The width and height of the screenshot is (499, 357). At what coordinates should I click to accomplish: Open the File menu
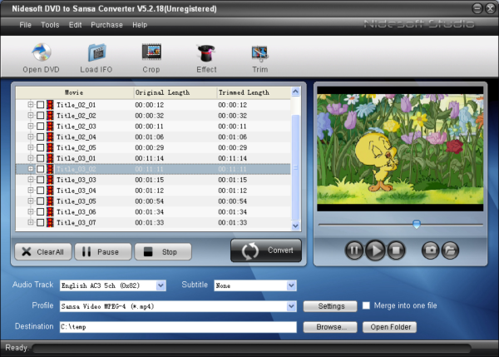pos(26,25)
